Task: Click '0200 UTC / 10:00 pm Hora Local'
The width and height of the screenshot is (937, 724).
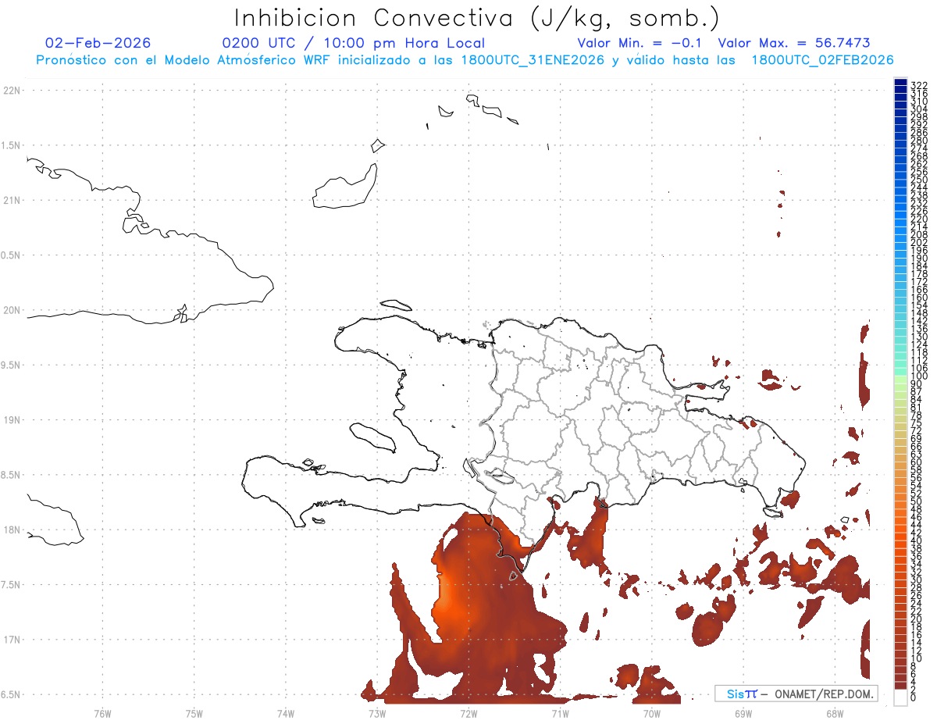Action: pos(354,43)
